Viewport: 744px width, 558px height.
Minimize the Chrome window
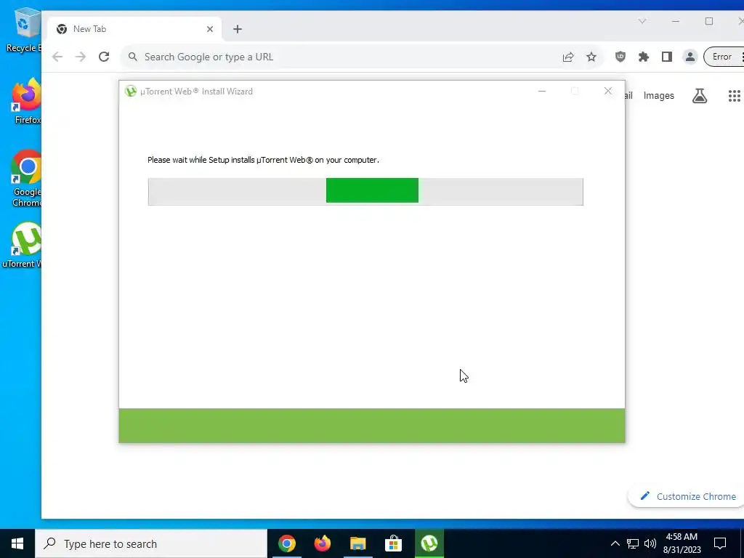676,21
